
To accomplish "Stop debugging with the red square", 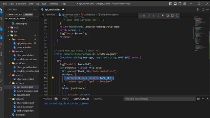I will coord(172,16).
